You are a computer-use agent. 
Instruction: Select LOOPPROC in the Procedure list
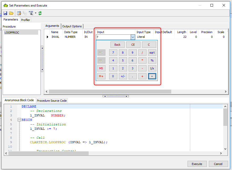coord(21,33)
